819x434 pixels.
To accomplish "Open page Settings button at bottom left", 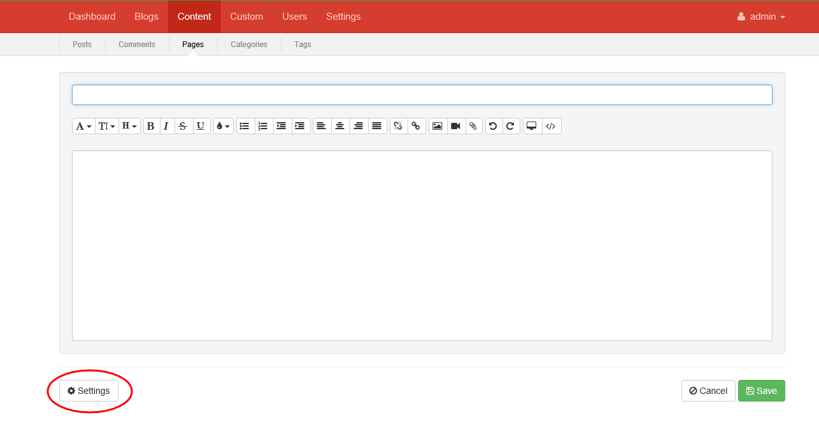I will click(x=89, y=391).
